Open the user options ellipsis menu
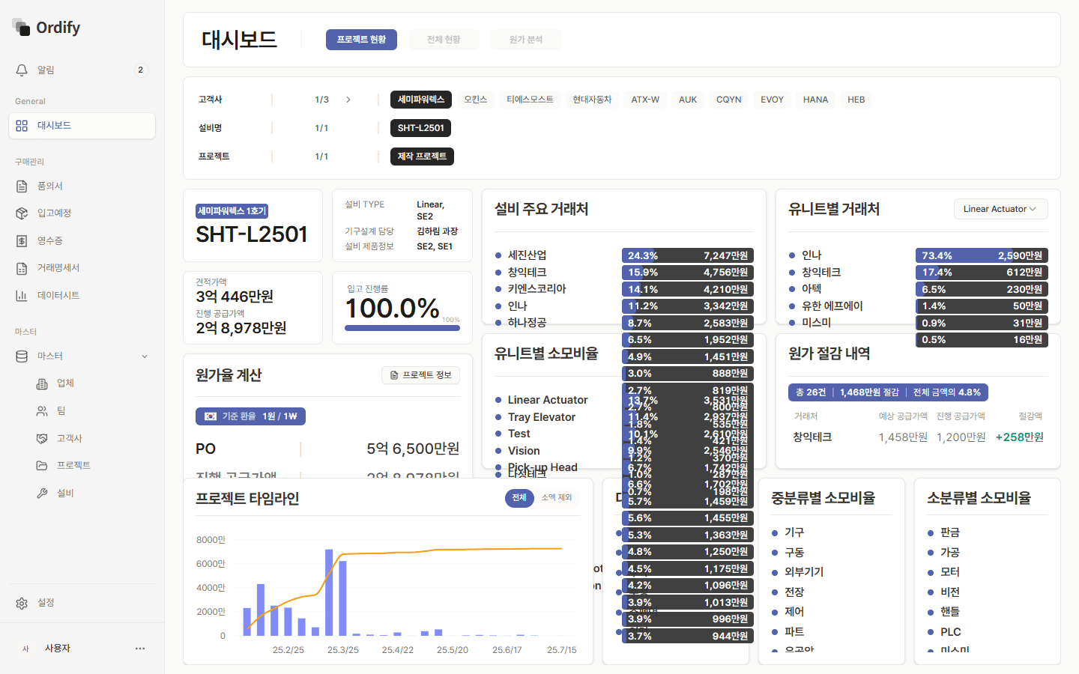 click(x=139, y=648)
